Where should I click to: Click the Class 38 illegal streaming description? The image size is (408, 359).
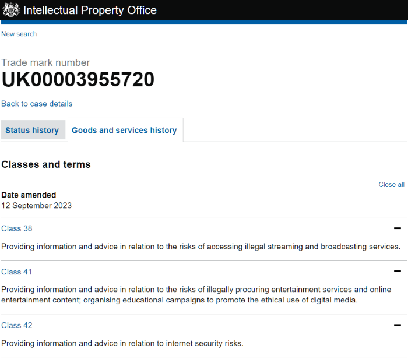pos(201,247)
